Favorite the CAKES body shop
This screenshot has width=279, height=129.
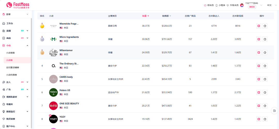click(x=265, y=79)
